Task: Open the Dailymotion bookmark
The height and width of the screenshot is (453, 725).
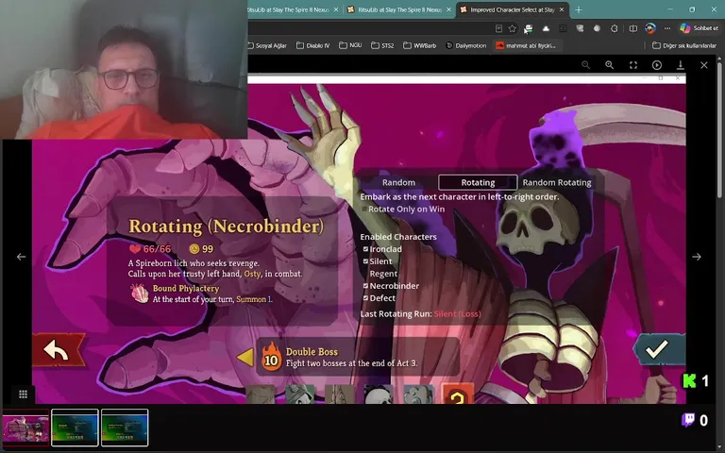Action: pos(466,45)
